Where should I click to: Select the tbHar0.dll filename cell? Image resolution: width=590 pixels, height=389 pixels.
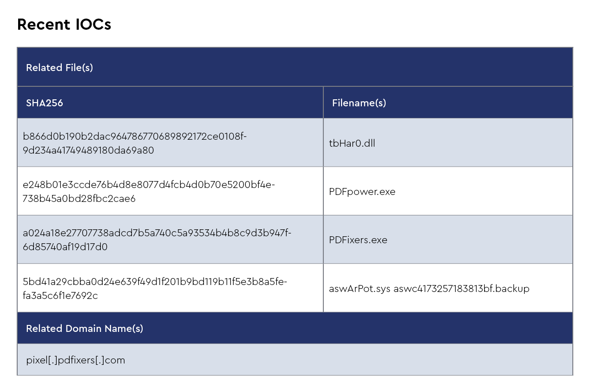pyautogui.click(x=352, y=143)
